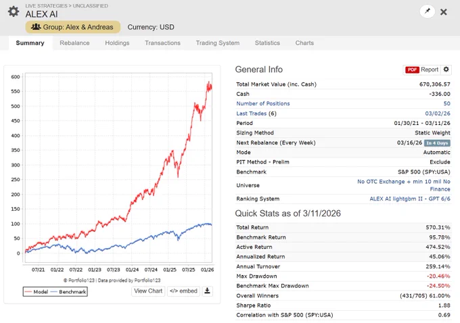Open the No OTC Exchange universe link
460x323 pixels.
(x=404, y=185)
